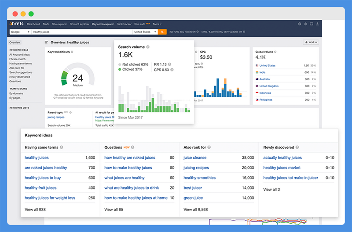Click info icon next to Keyword difficulty

coord(72,52)
